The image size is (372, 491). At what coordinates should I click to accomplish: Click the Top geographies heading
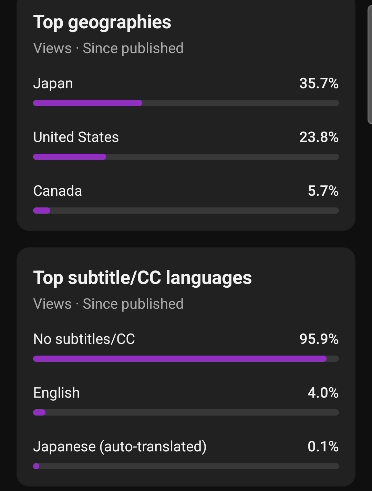(x=102, y=22)
